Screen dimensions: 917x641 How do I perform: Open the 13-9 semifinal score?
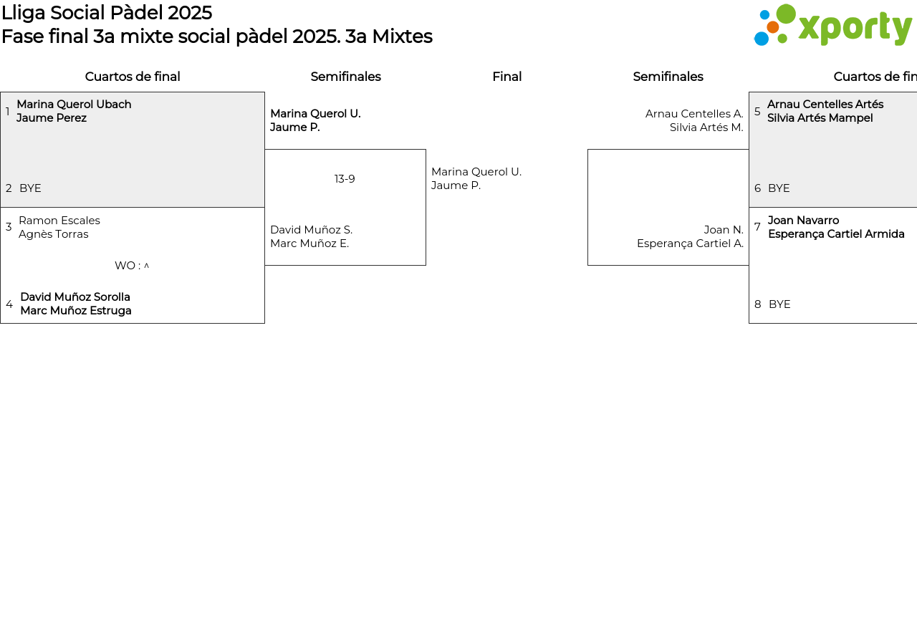tap(345, 179)
